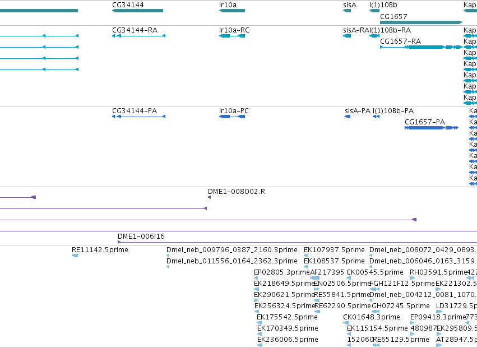477x348 pixels.
Task: Click the CG1657 gene bar
Action: [422, 22]
